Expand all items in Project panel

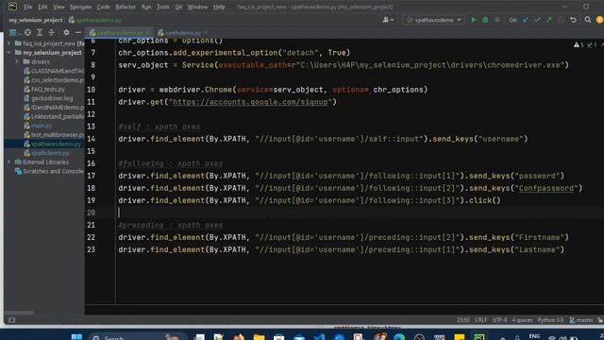pos(40,32)
